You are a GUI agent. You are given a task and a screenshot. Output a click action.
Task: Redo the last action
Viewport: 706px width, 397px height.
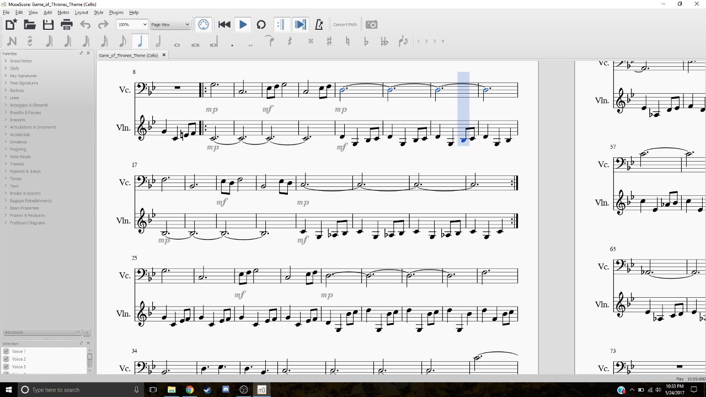103,24
